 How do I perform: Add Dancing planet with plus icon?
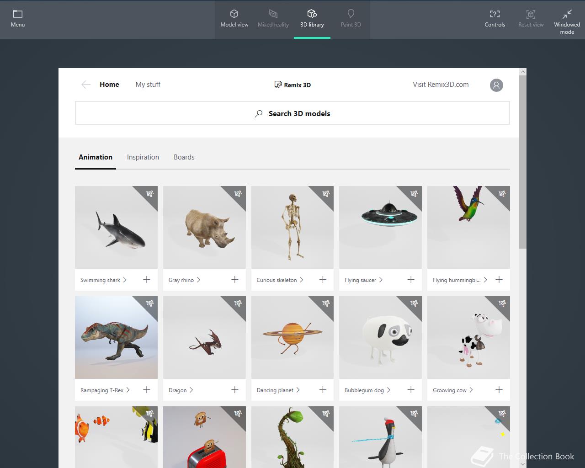pos(323,390)
